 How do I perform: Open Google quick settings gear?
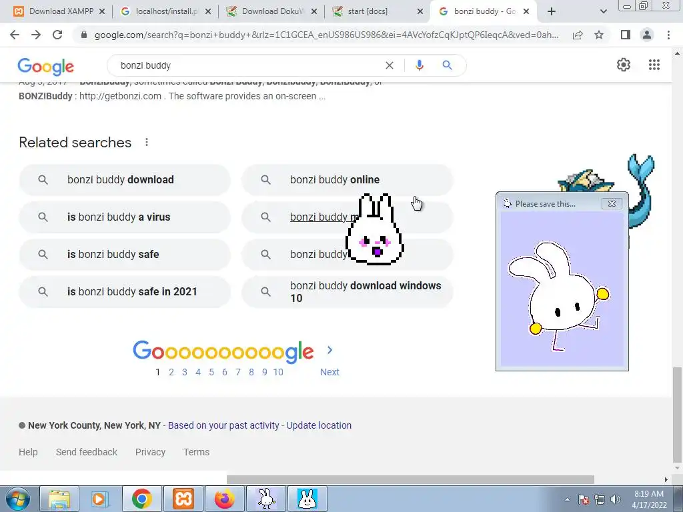[x=624, y=65]
